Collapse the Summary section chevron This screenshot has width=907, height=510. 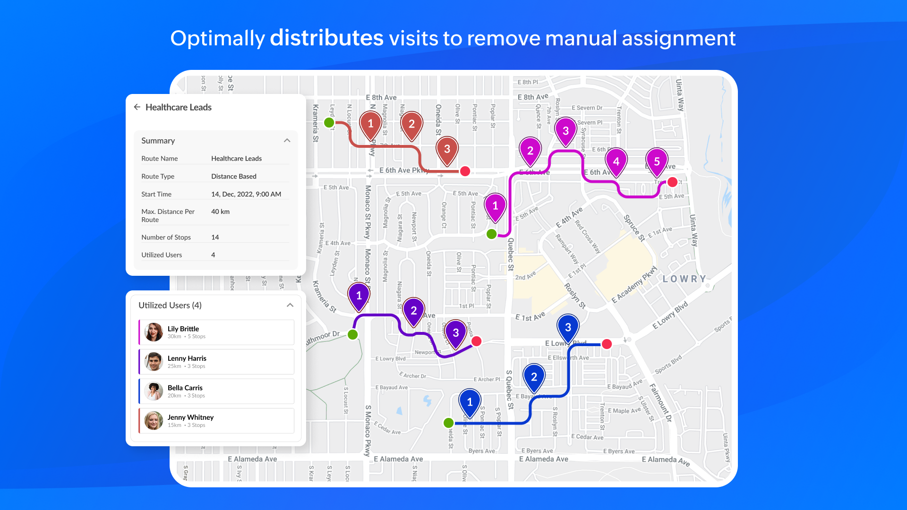click(x=287, y=141)
